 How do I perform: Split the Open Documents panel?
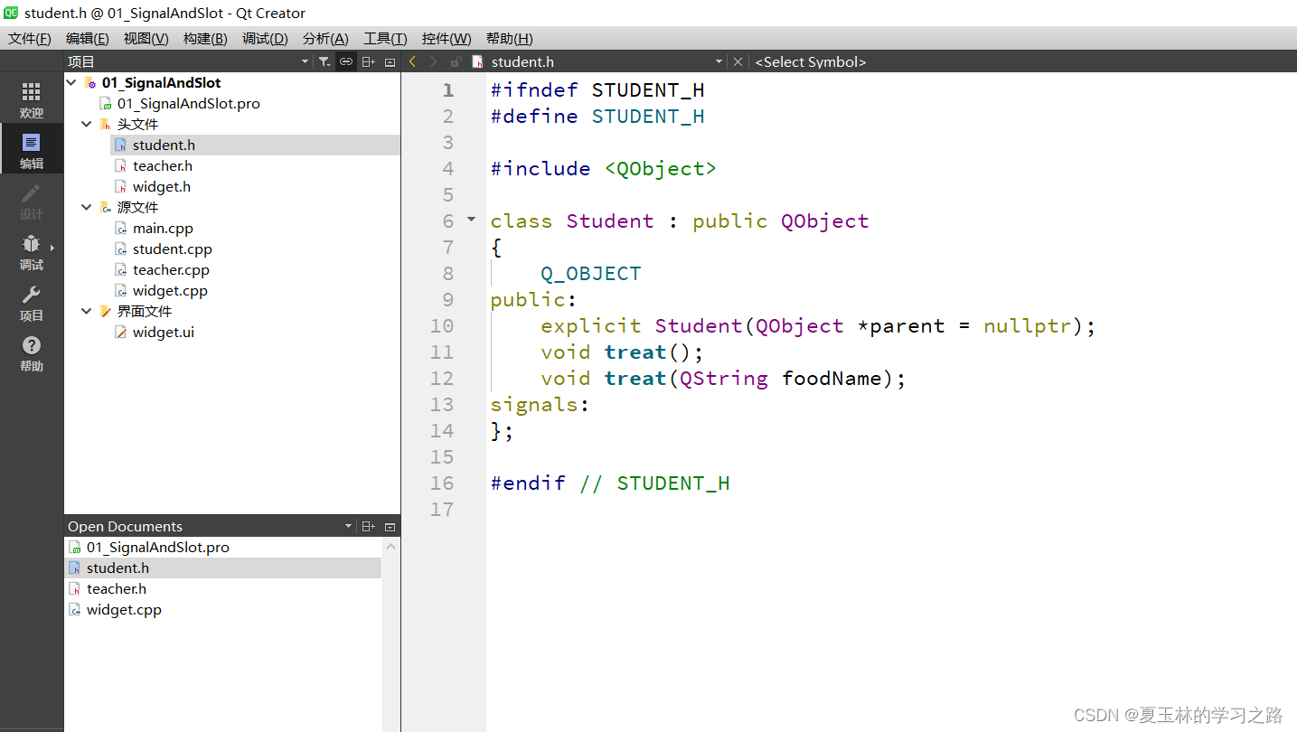point(369,526)
